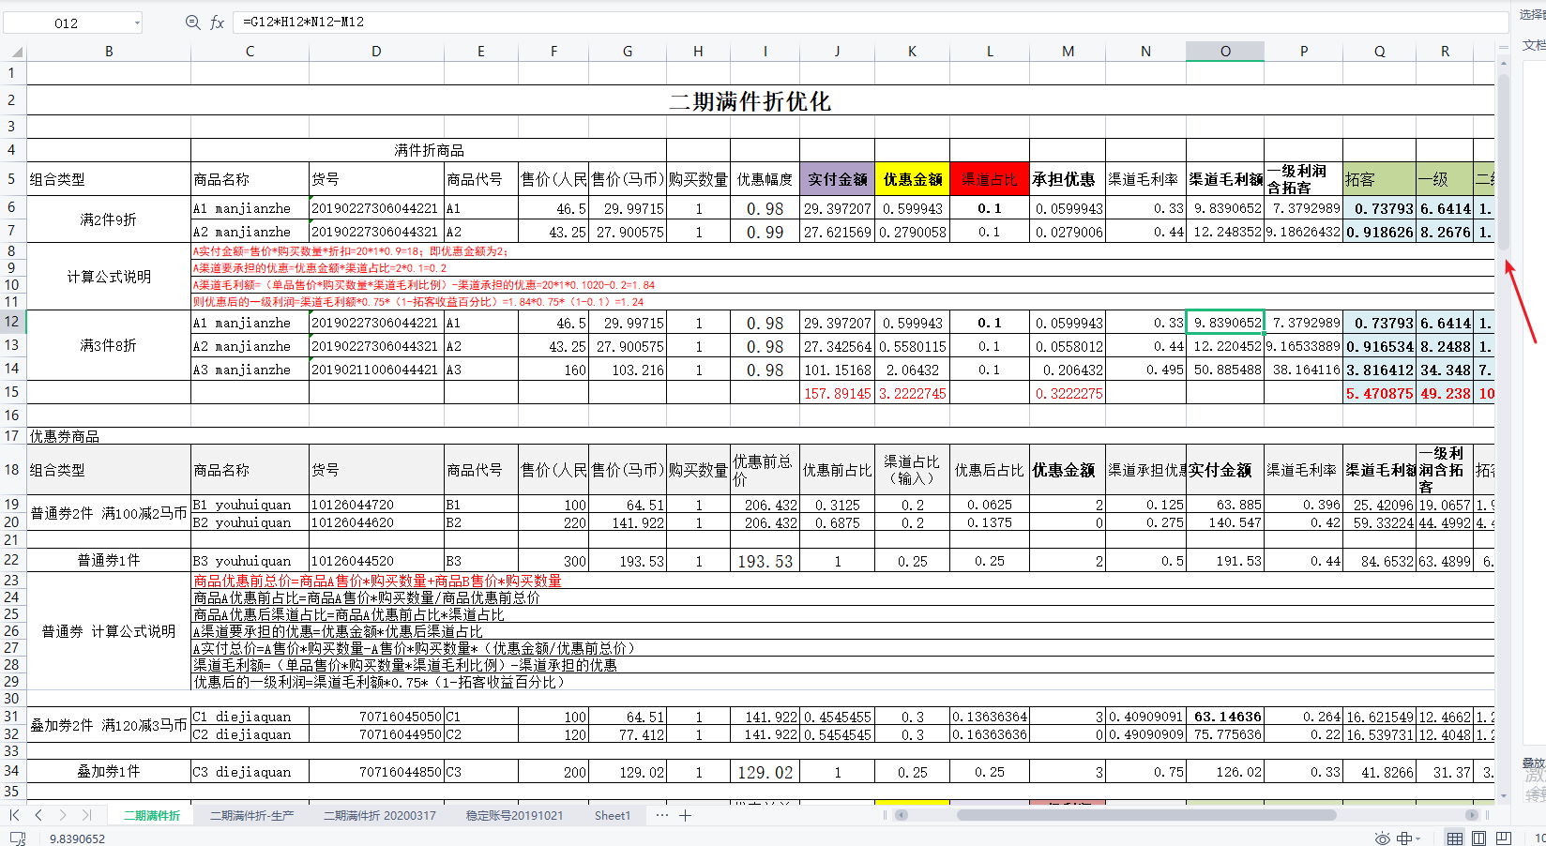Select the 满2件9折 merged cell
Image resolution: width=1546 pixels, height=846 pixels.
click(x=109, y=219)
